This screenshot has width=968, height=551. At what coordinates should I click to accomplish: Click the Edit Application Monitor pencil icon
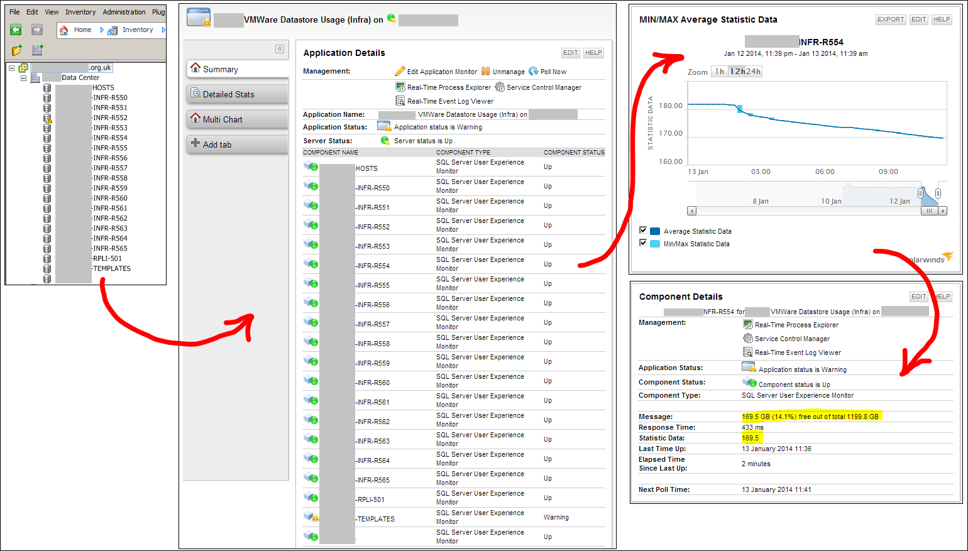point(400,71)
